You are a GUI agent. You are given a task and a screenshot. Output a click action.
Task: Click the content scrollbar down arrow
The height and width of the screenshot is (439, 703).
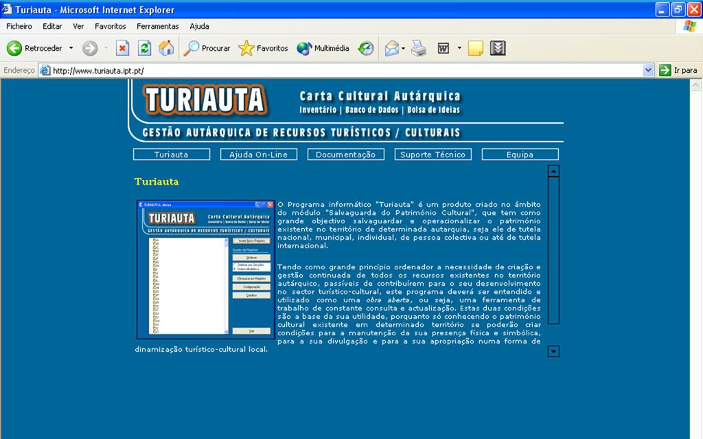click(554, 352)
